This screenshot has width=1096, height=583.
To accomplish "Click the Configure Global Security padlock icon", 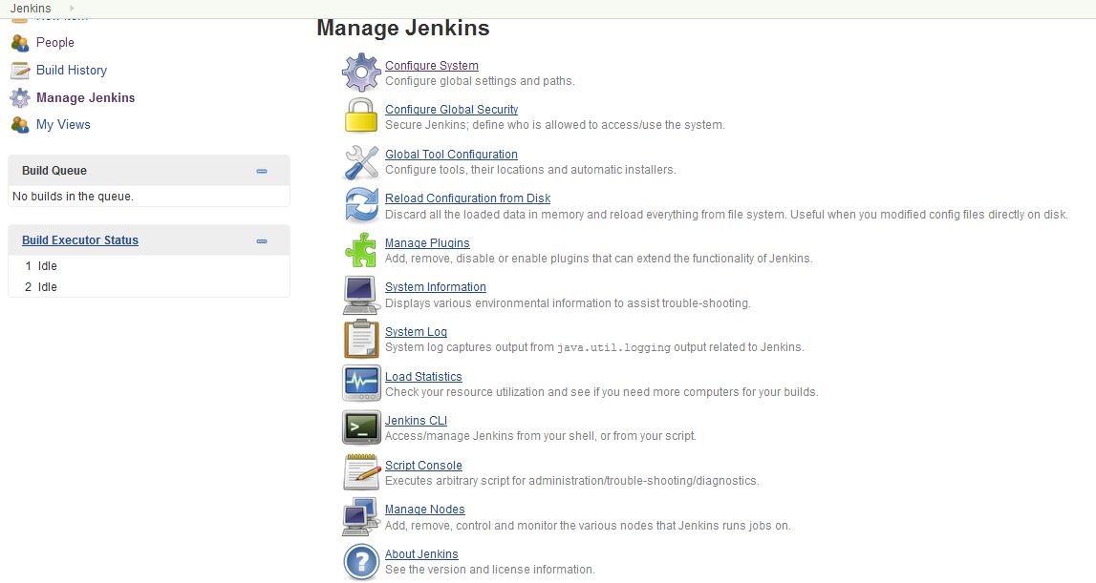I will (360, 115).
